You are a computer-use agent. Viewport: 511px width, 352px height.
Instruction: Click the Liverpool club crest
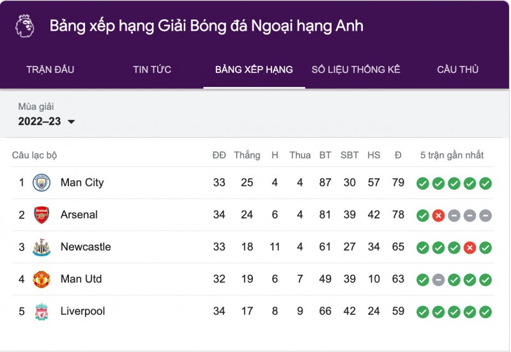tap(41, 312)
